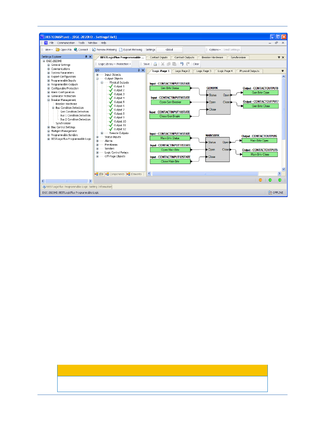
Task: Open the Breaker Hardware tab
Action: (212, 58)
